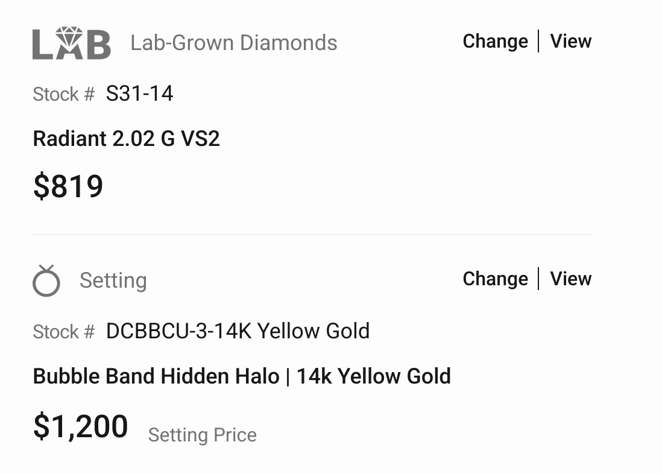The image size is (662, 474).
Task: Click separator between setting Change and View
Action: 538,279
